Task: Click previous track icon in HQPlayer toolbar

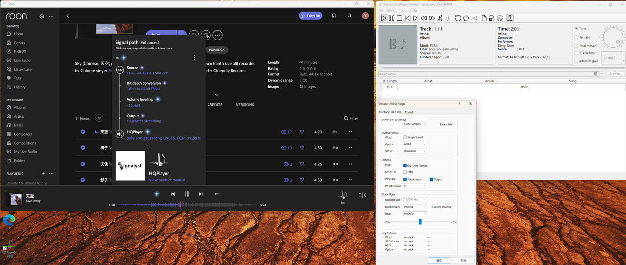Action: coord(408,18)
